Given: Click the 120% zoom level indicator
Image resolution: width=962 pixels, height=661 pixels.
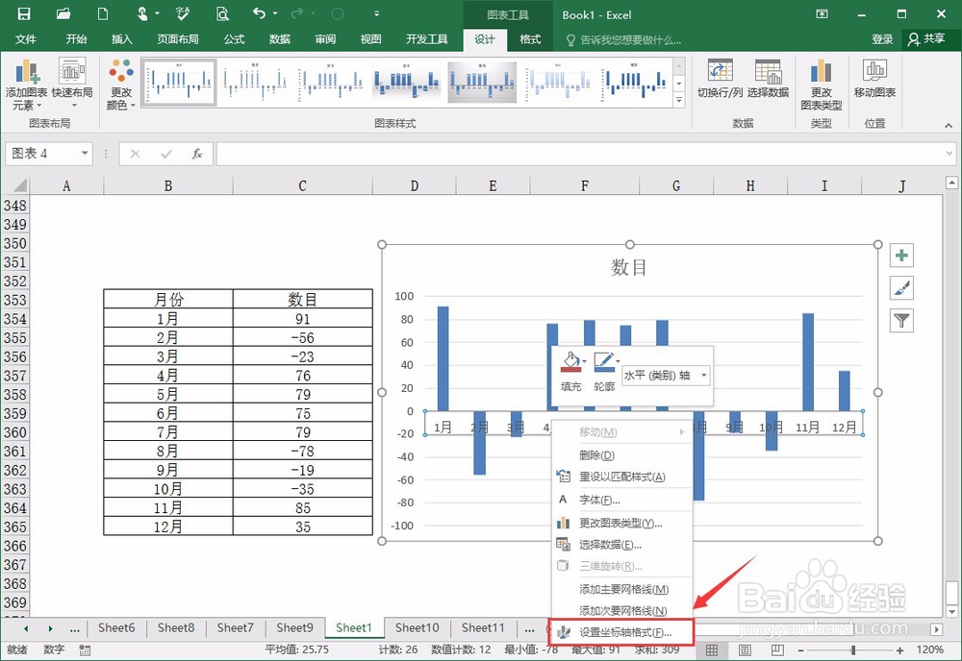Looking at the screenshot, I should pyautogui.click(x=930, y=650).
